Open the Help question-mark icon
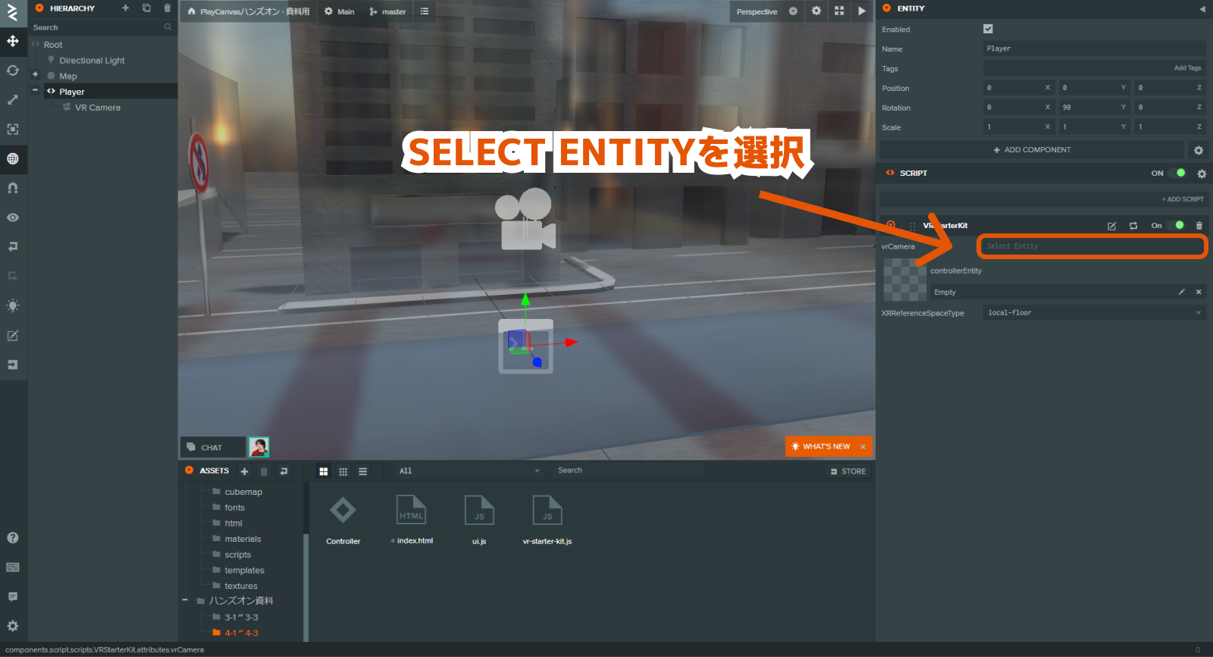The width and height of the screenshot is (1213, 657). (13, 538)
